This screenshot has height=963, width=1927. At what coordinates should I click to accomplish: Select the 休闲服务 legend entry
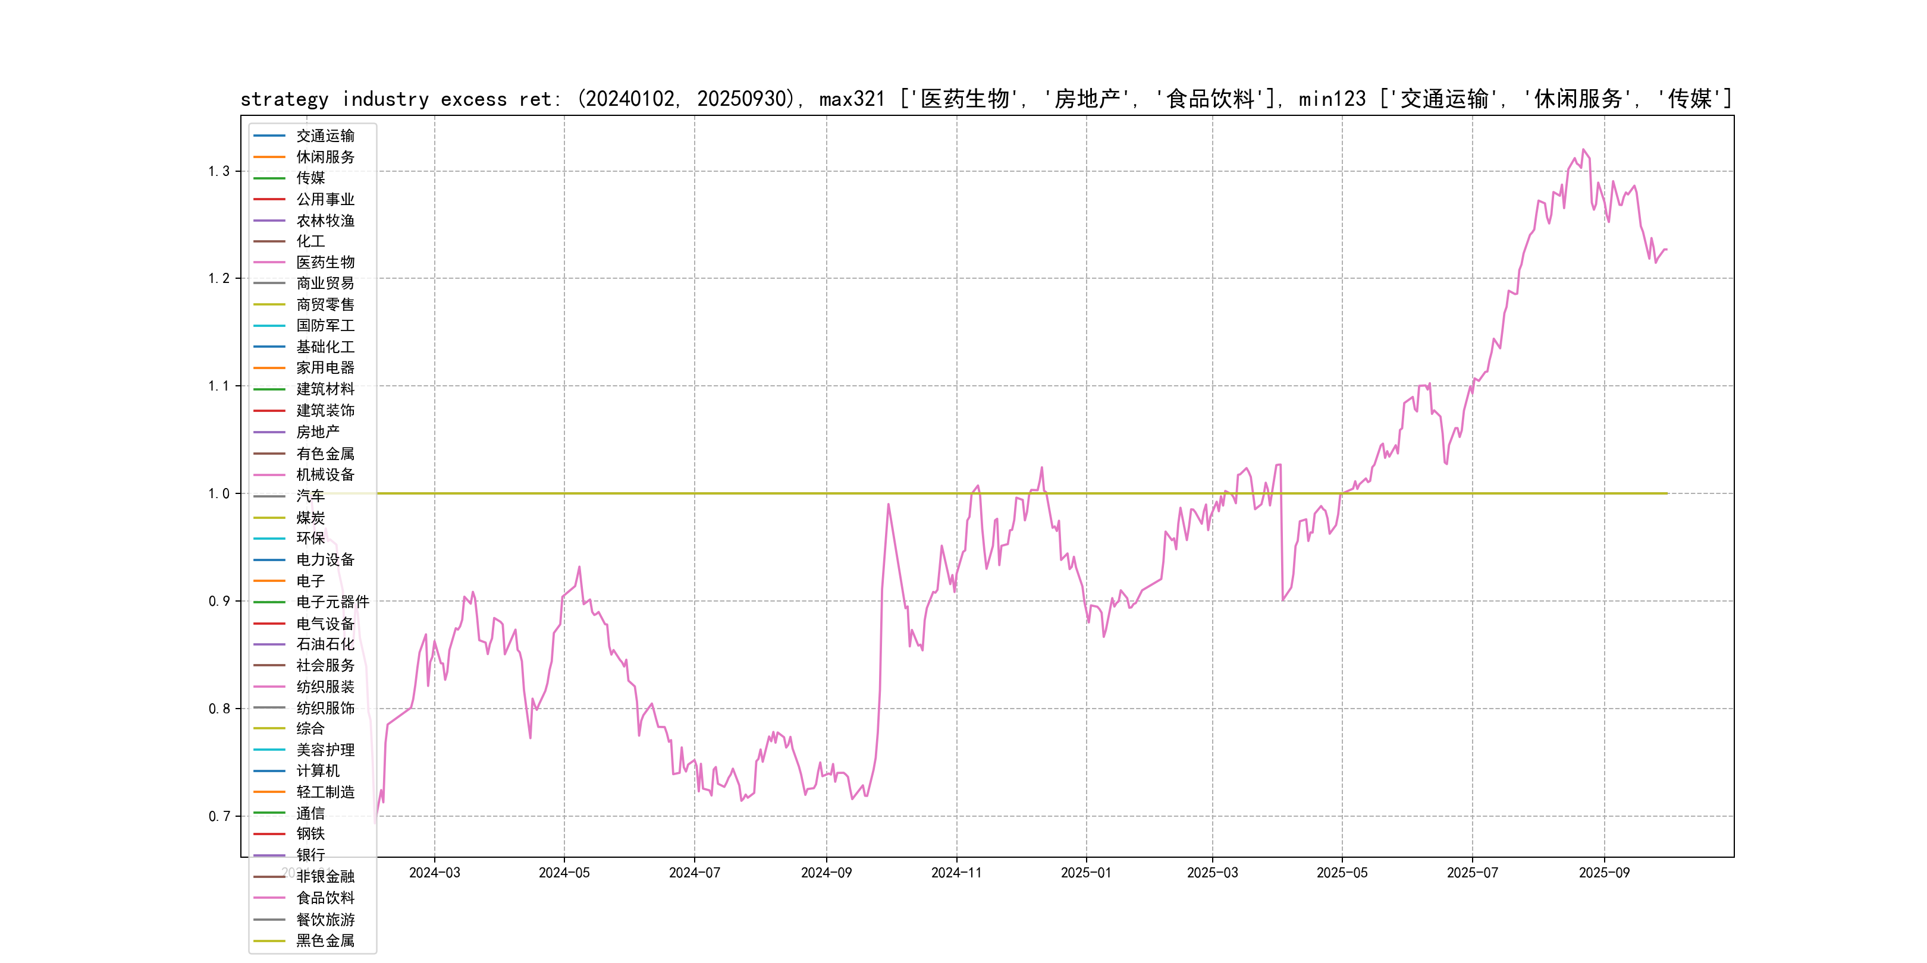pos(325,157)
